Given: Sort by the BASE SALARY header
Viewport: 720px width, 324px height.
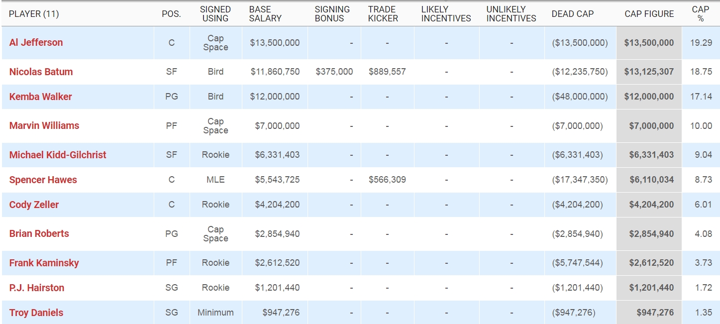Looking at the screenshot, I should pos(265,14).
